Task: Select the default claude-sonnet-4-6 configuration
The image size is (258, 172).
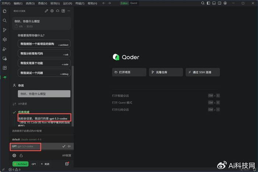Action: (42, 139)
